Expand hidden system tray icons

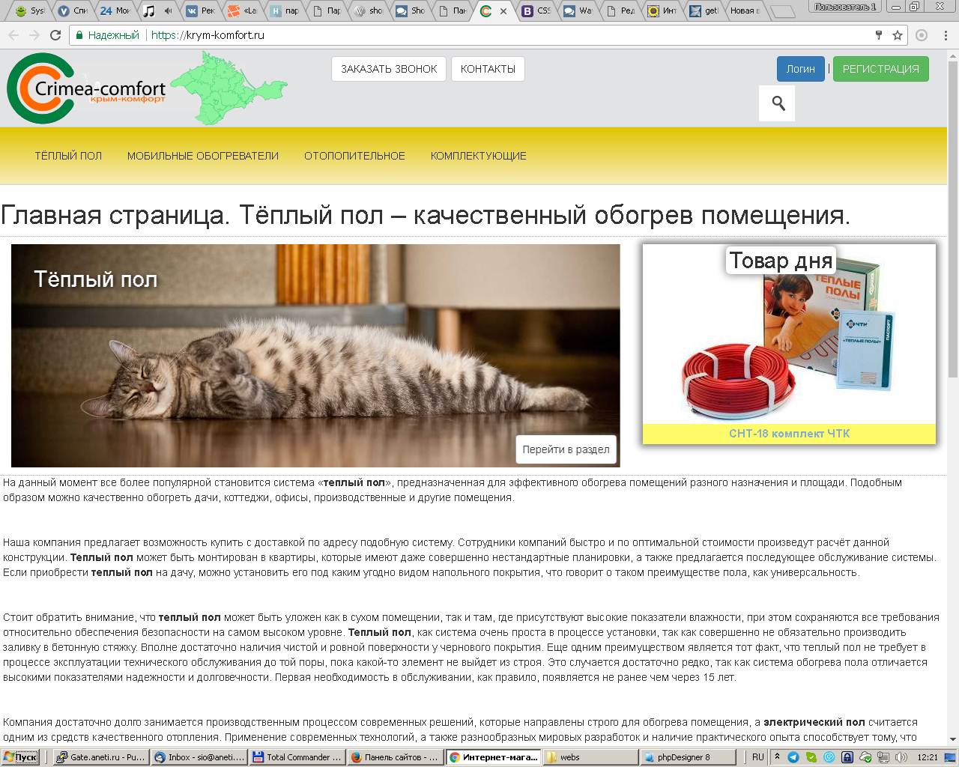pyautogui.click(x=777, y=757)
